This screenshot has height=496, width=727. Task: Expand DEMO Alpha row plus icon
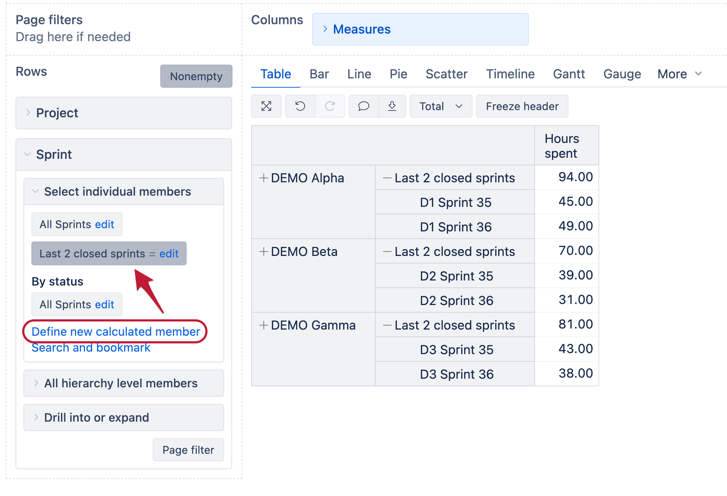point(264,178)
